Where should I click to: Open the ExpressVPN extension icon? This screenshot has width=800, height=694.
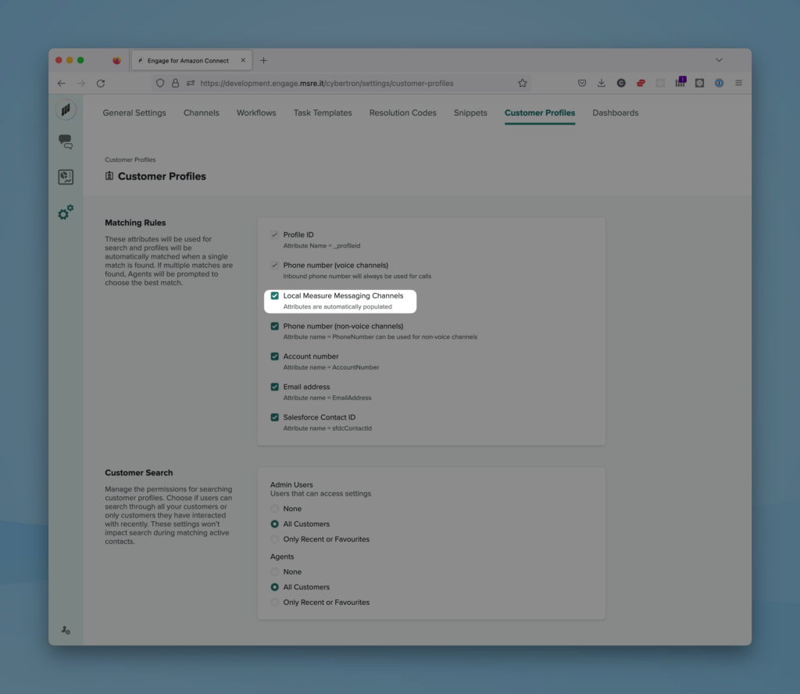coord(641,83)
